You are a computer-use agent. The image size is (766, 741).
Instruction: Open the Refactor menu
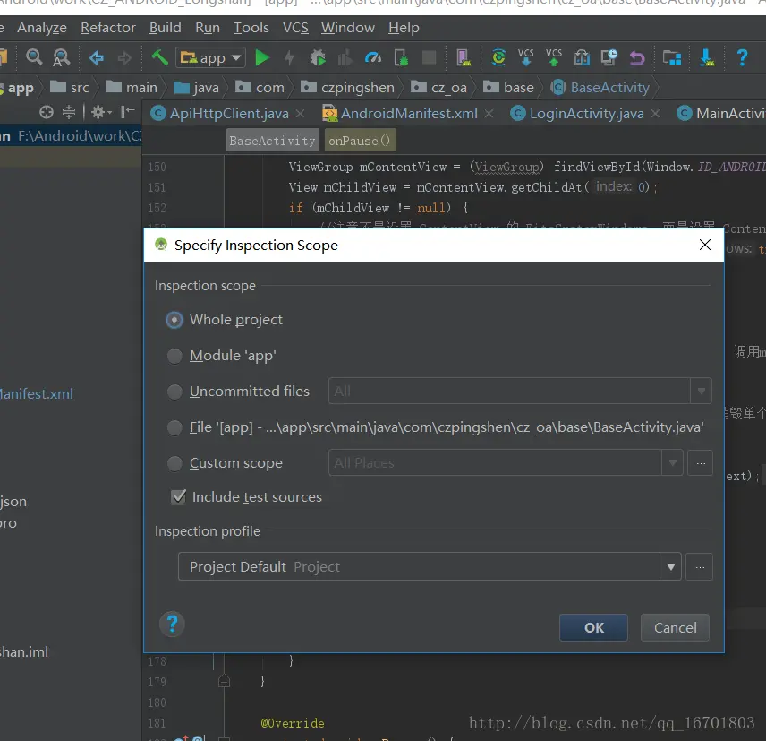(108, 28)
